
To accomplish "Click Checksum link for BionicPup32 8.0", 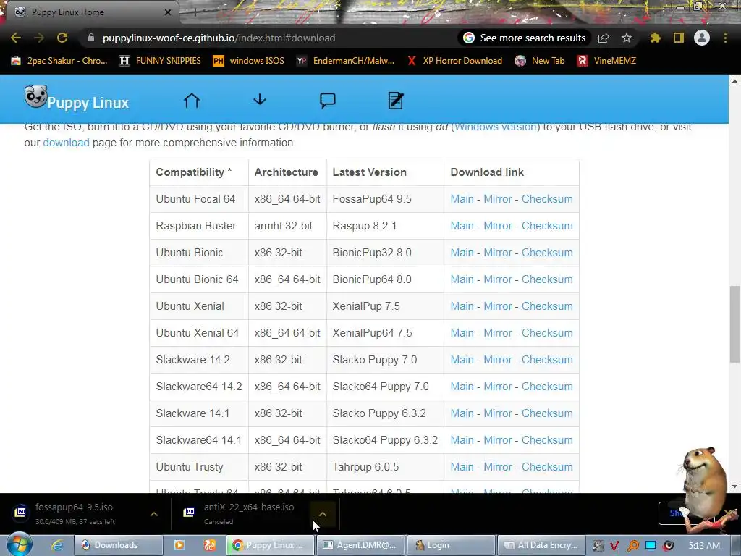I will (x=547, y=253).
